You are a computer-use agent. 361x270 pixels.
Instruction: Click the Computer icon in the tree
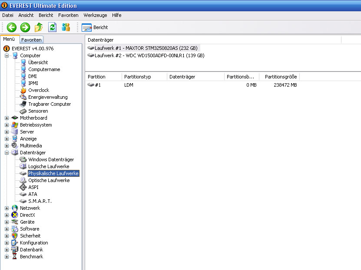coord(15,55)
